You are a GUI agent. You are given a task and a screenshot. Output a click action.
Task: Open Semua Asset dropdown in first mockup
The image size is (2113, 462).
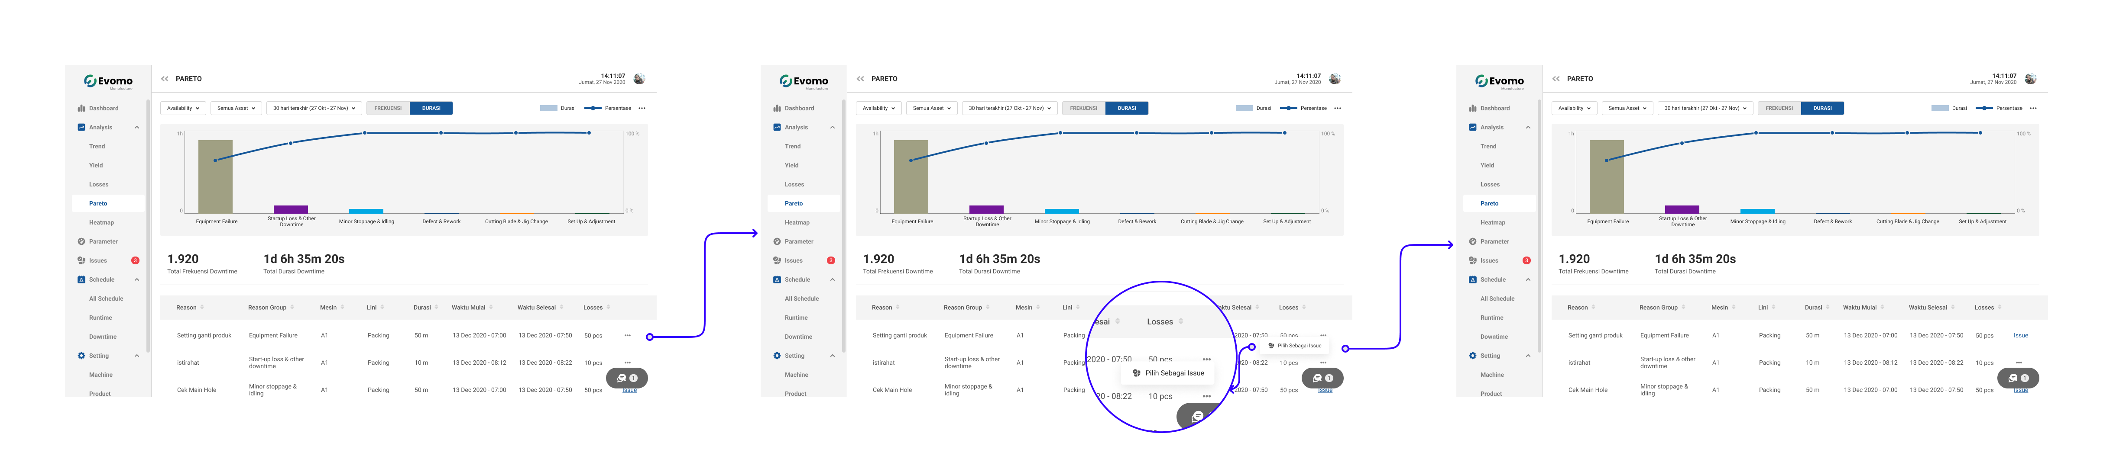(236, 108)
